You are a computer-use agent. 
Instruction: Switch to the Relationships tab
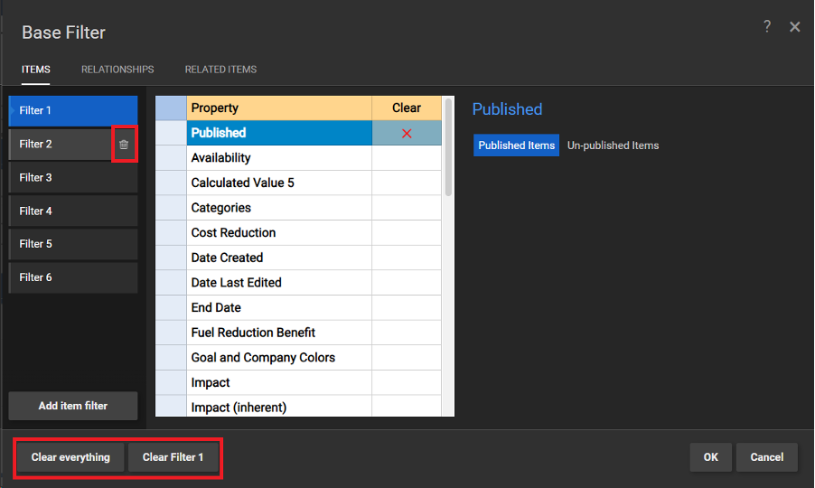[117, 69]
